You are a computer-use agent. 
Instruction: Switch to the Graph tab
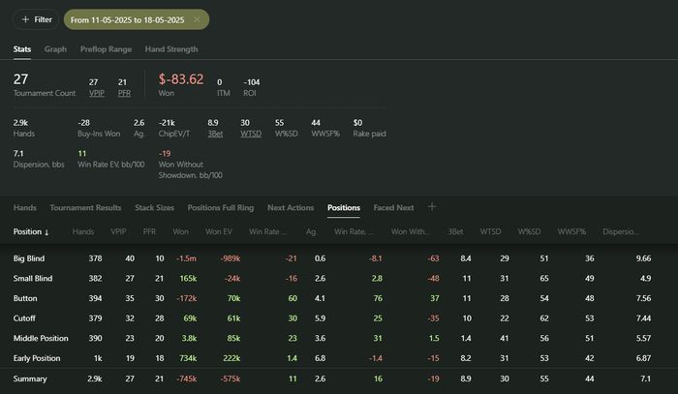click(55, 49)
